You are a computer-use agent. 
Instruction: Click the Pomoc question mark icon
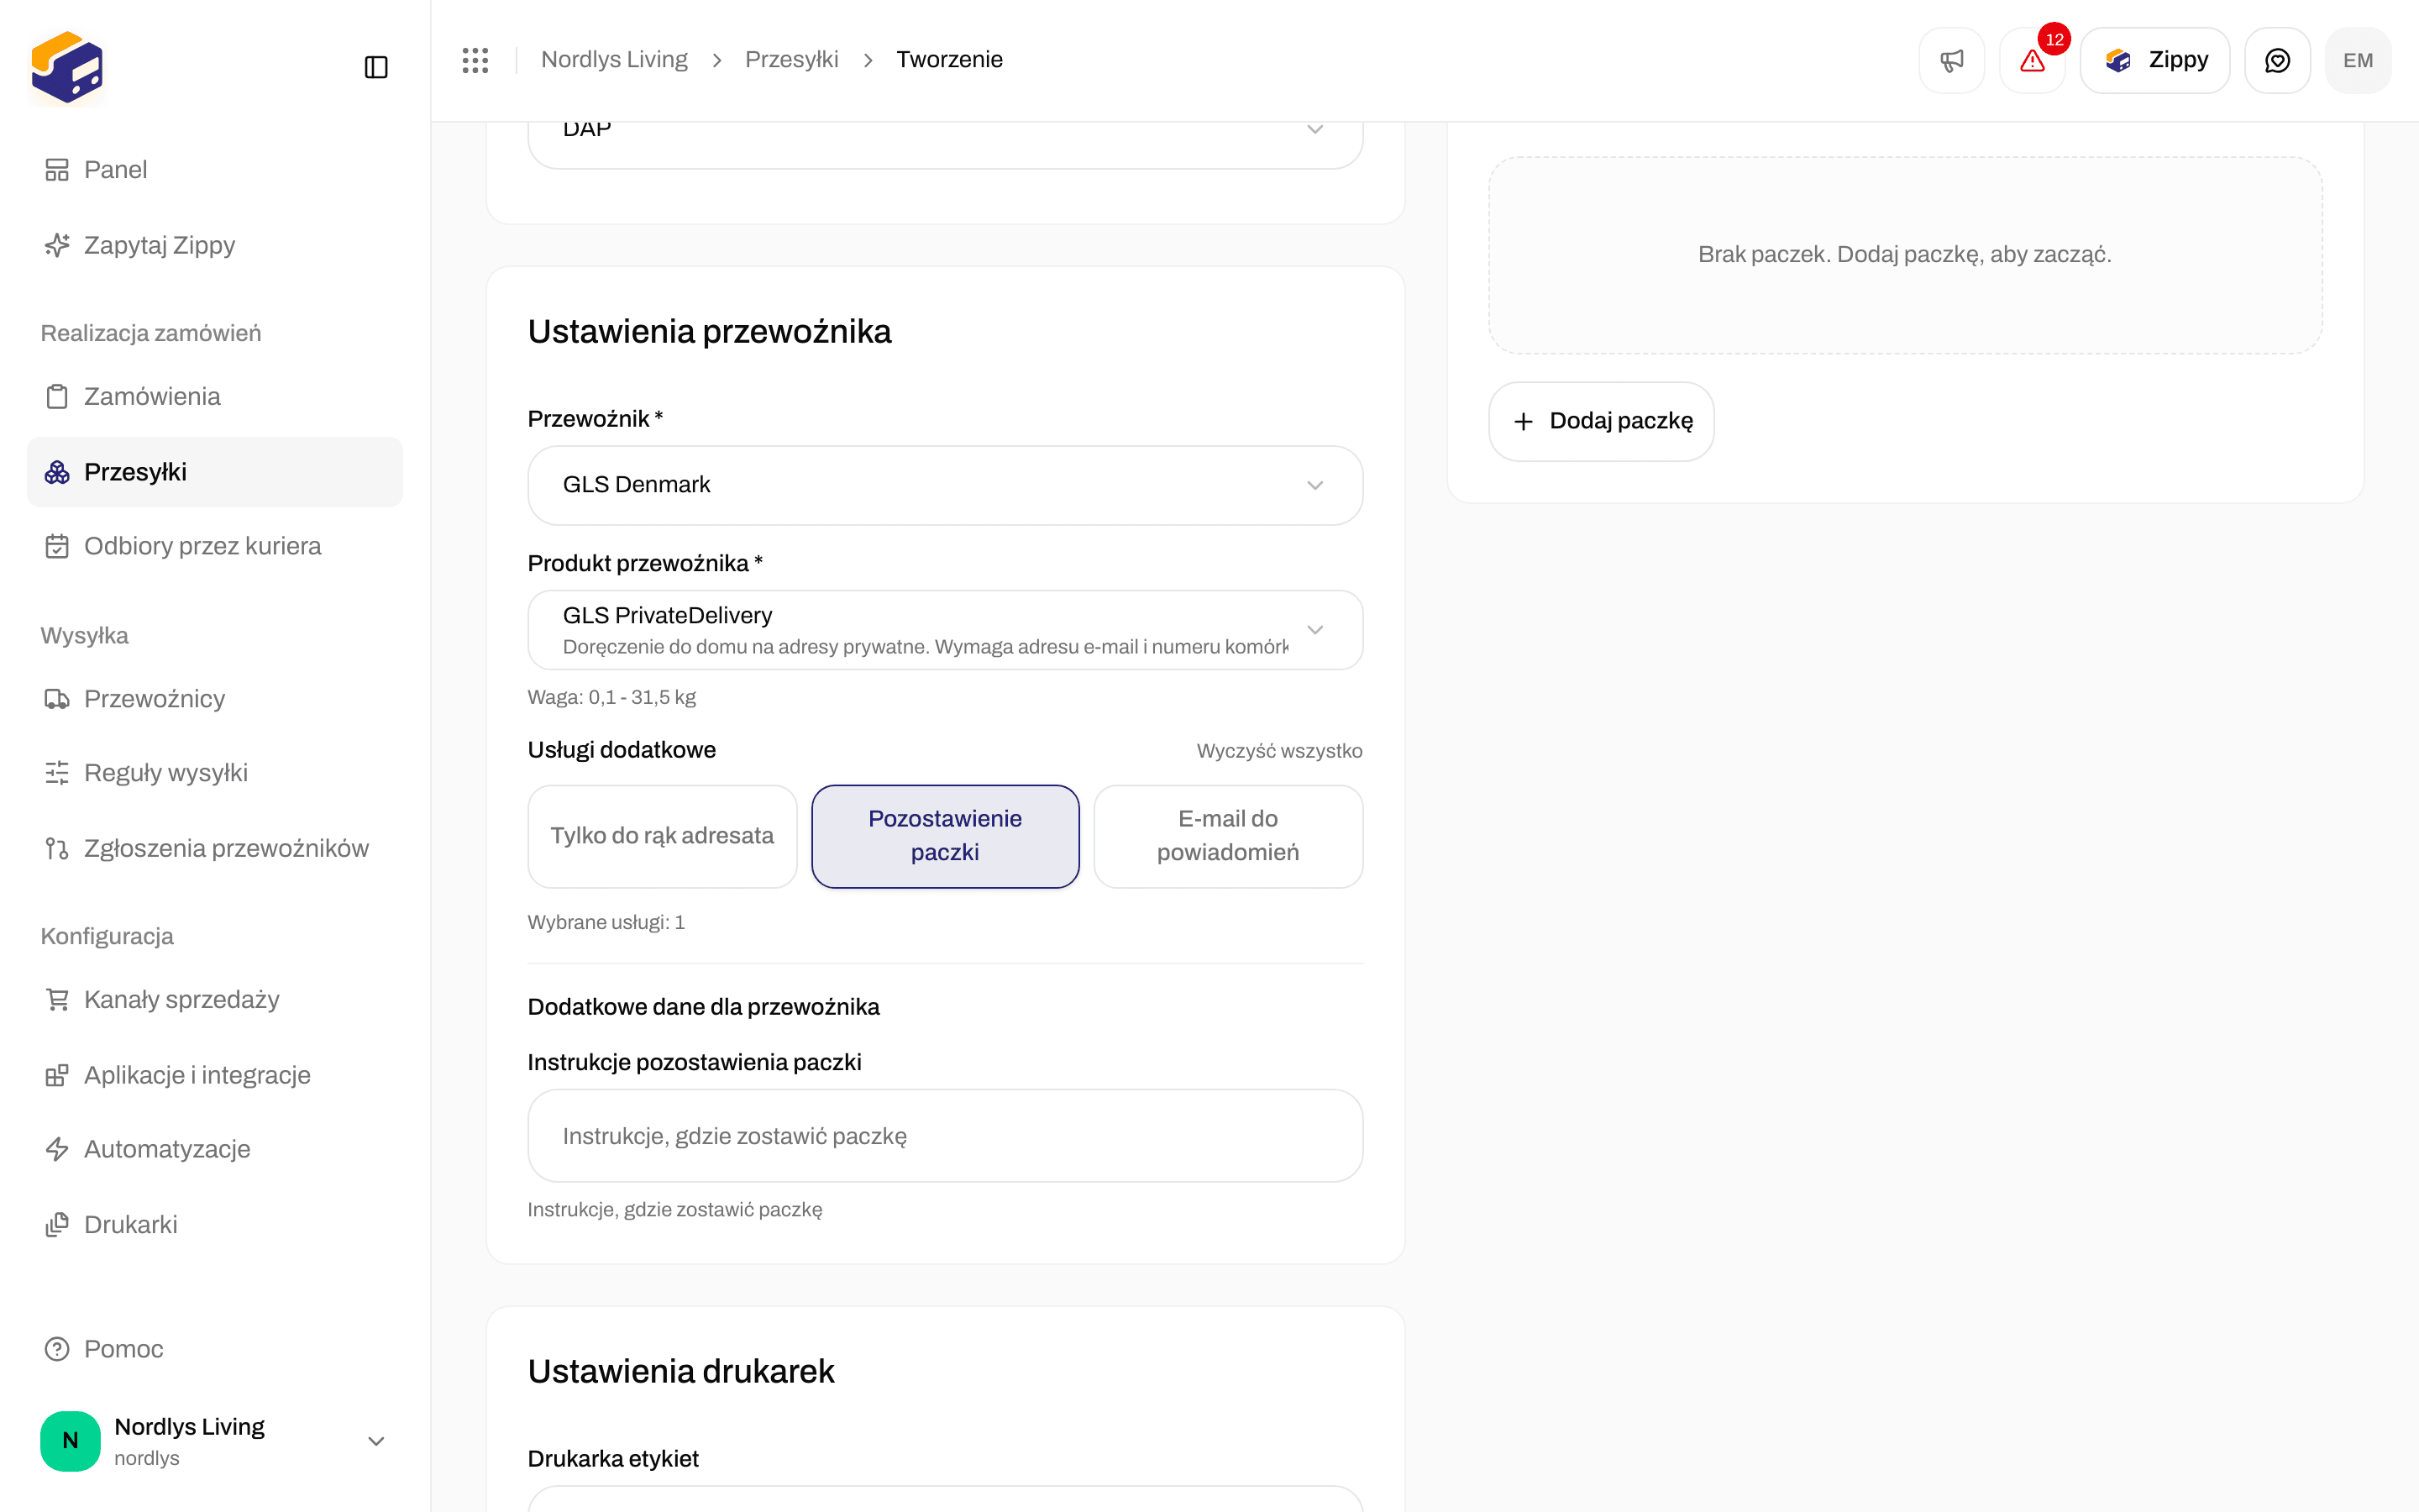click(x=57, y=1349)
